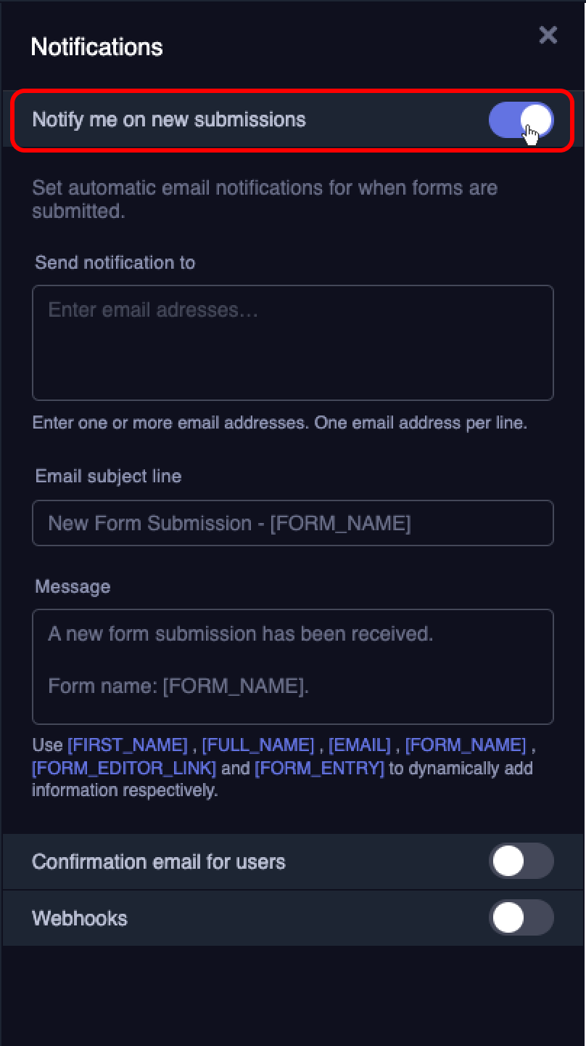Click the Message section label
586x1046 pixels.
click(x=73, y=586)
